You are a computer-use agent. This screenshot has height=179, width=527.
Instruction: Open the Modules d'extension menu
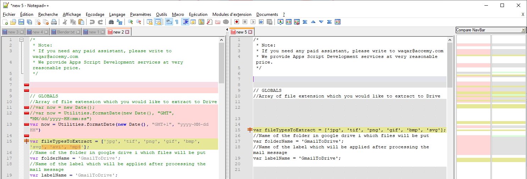(232, 14)
